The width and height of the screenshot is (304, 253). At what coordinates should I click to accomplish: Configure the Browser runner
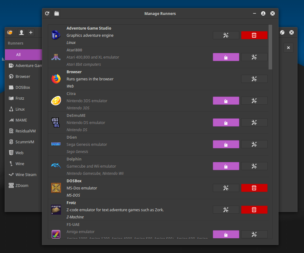(x=254, y=79)
